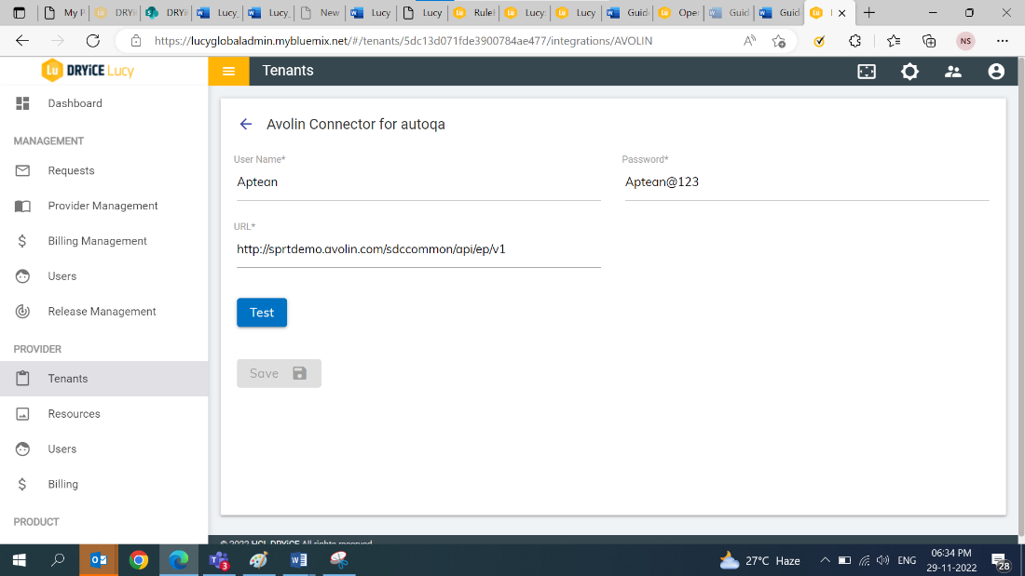Click the Billing Management dollar icon
The image size is (1025, 576).
tap(22, 241)
